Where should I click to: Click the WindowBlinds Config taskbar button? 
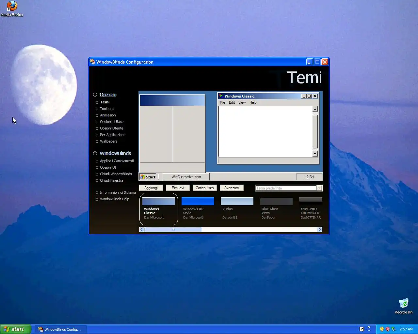[61, 329]
